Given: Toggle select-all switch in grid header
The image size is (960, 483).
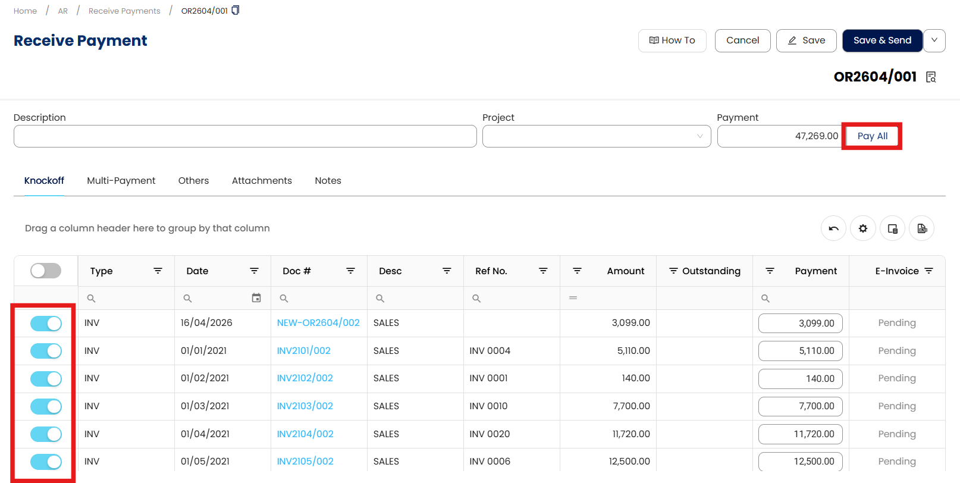Looking at the screenshot, I should coord(46,271).
